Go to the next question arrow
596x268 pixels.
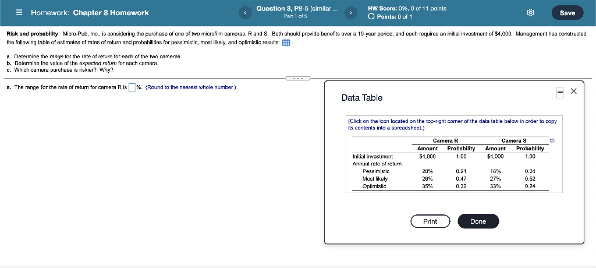(350, 13)
